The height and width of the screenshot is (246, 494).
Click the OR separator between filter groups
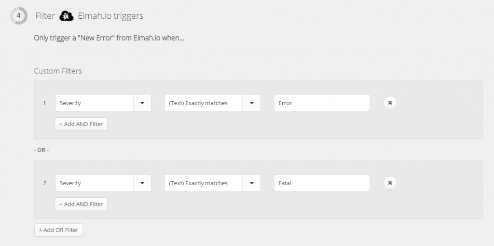[x=41, y=150]
